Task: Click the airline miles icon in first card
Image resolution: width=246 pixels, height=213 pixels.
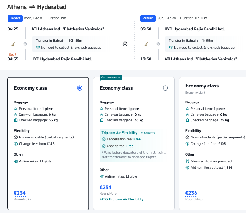Action: (x=16, y=161)
